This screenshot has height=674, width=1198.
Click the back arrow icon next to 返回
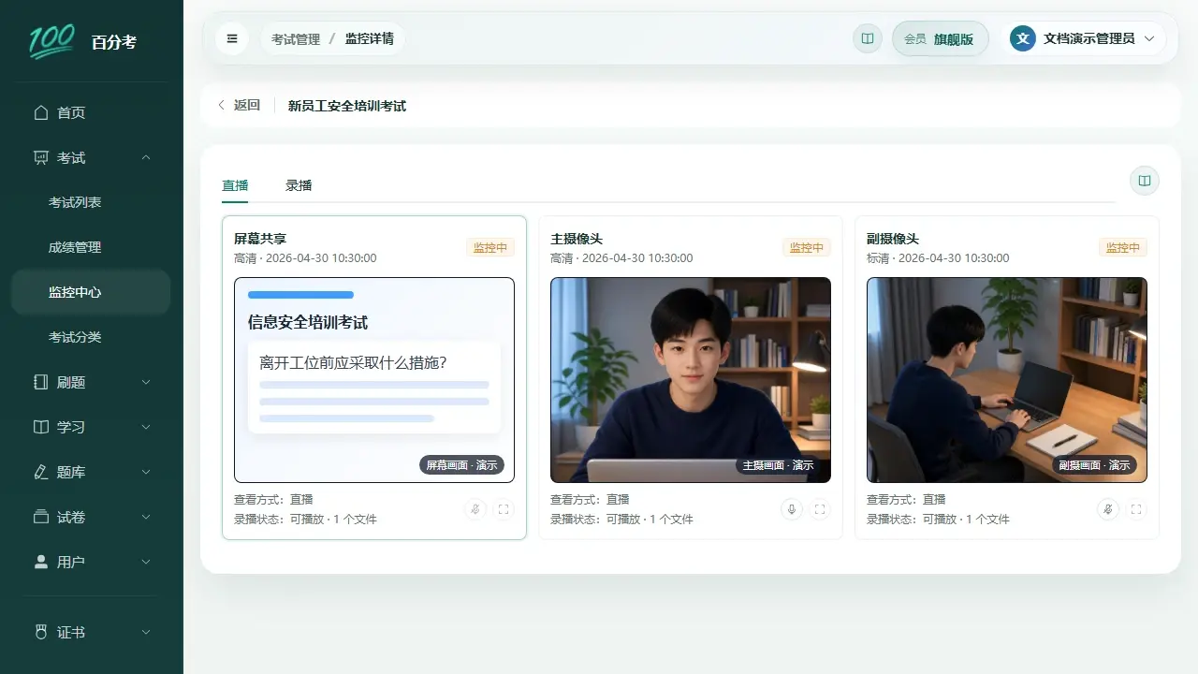(x=222, y=105)
